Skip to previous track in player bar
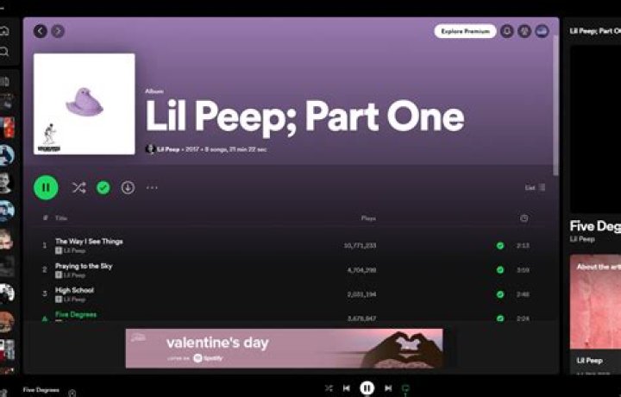 pyautogui.click(x=347, y=388)
